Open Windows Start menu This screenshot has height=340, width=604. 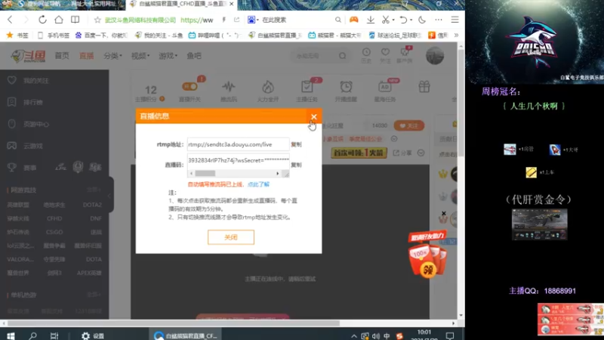coord(11,335)
